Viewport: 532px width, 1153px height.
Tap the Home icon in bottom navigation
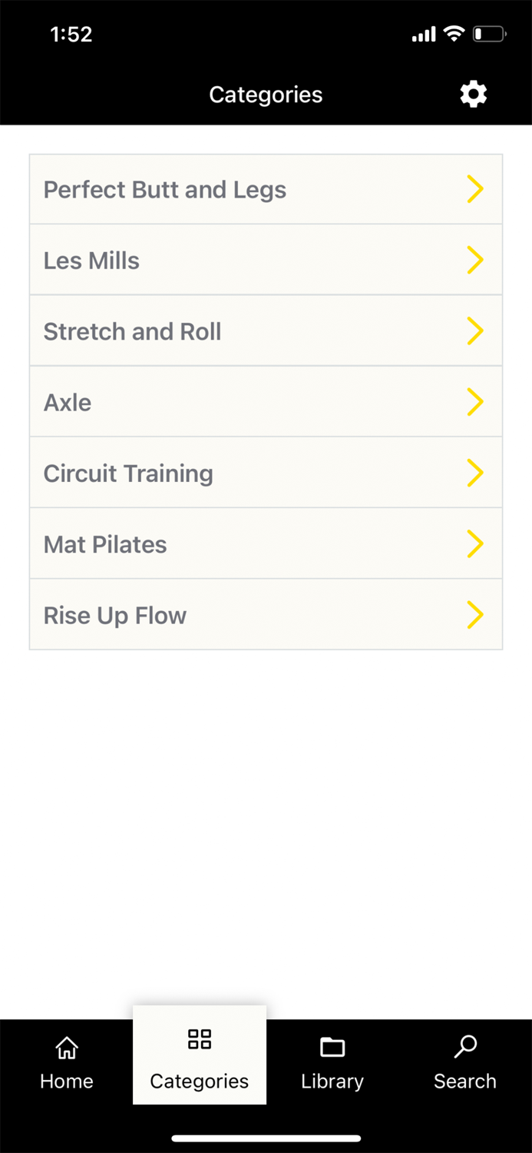point(66,1047)
